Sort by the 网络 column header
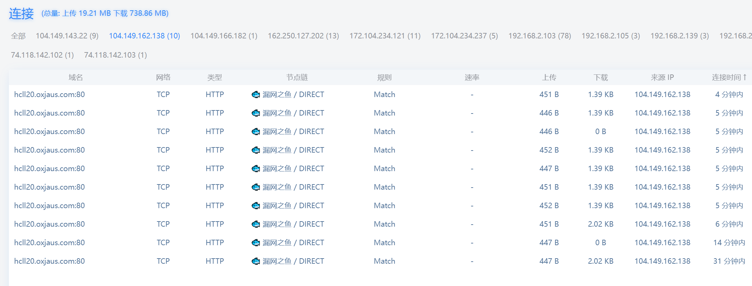 pos(163,78)
